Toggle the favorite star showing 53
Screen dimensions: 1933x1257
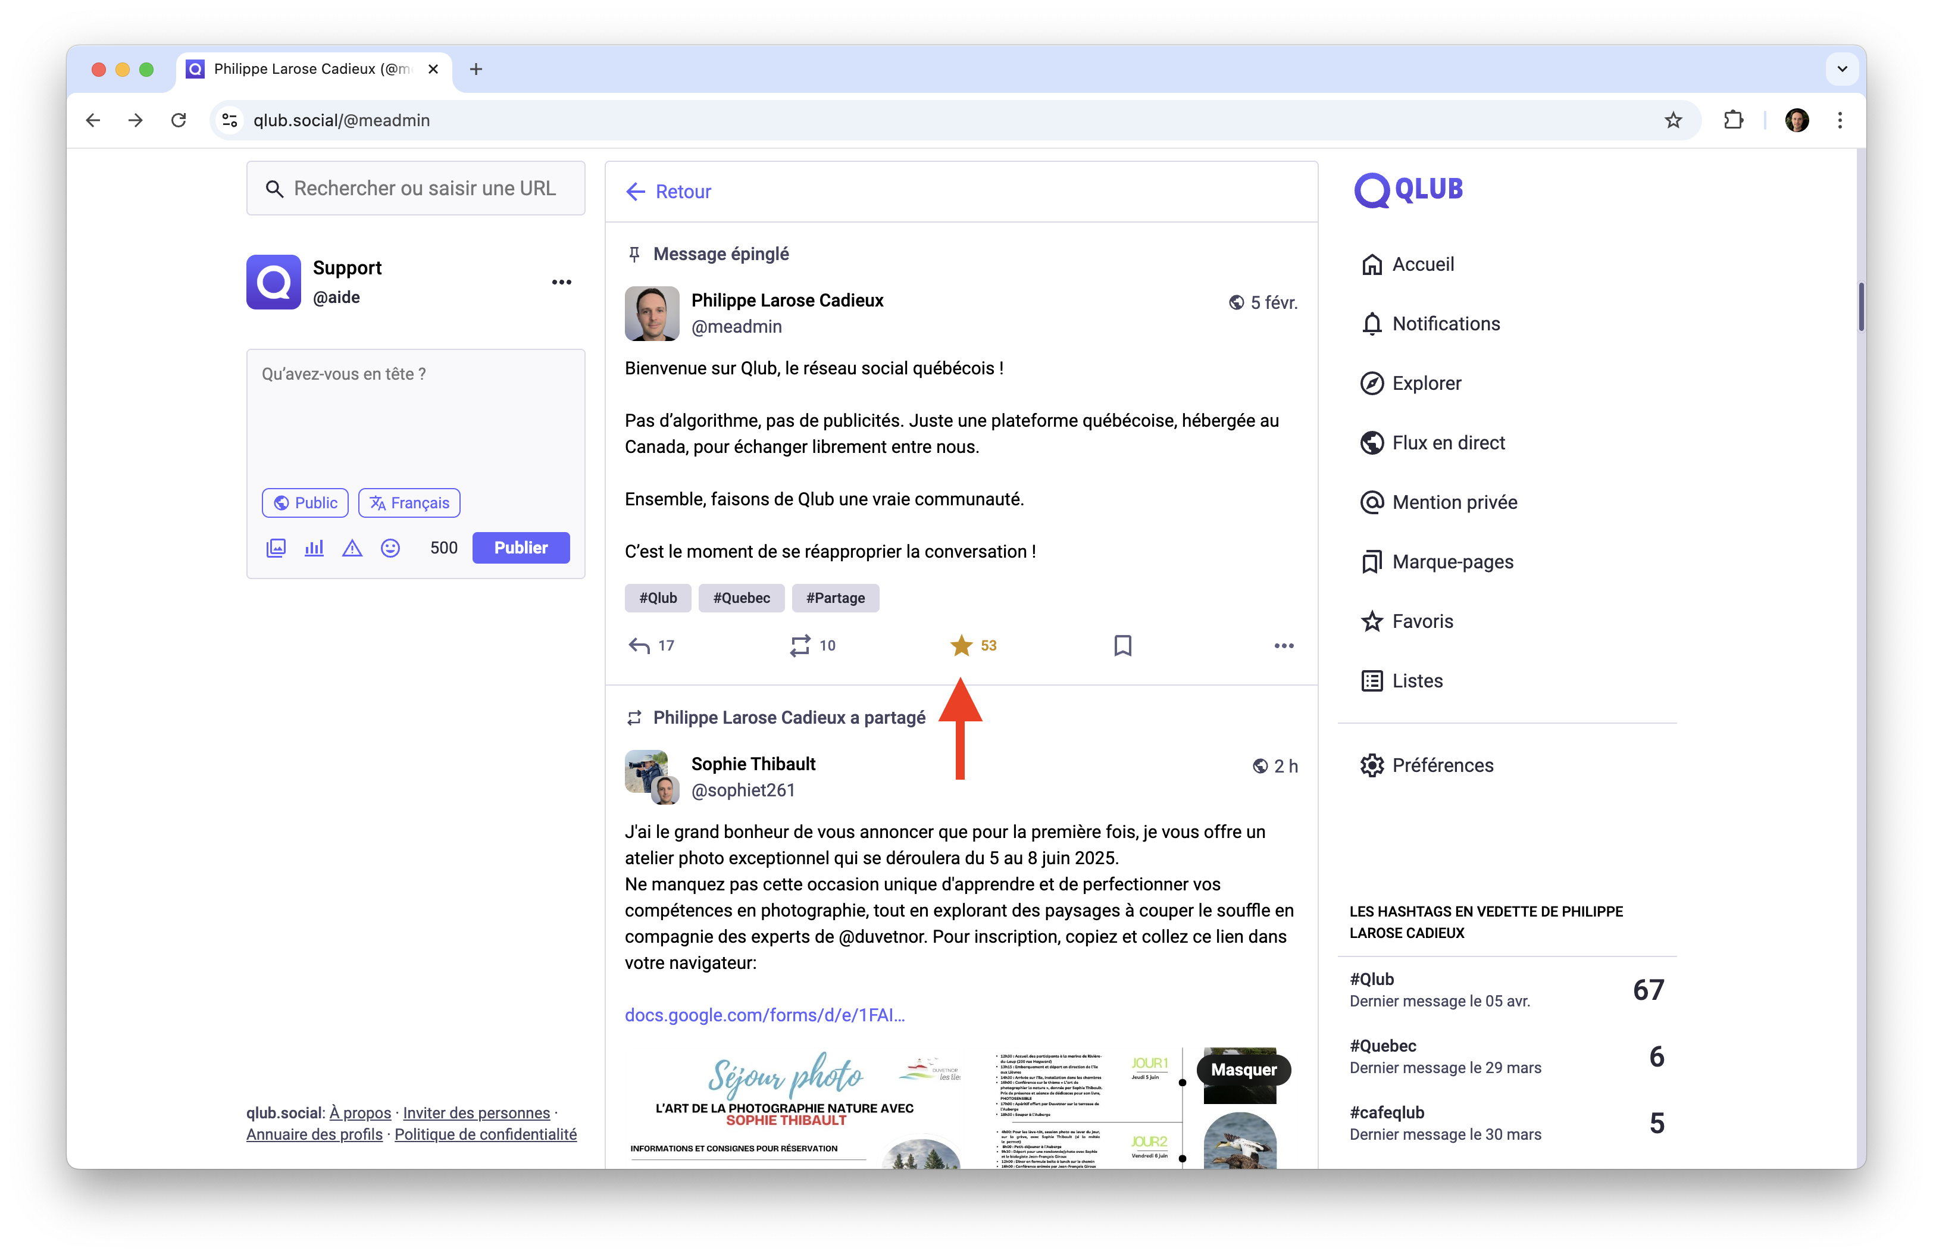974,646
